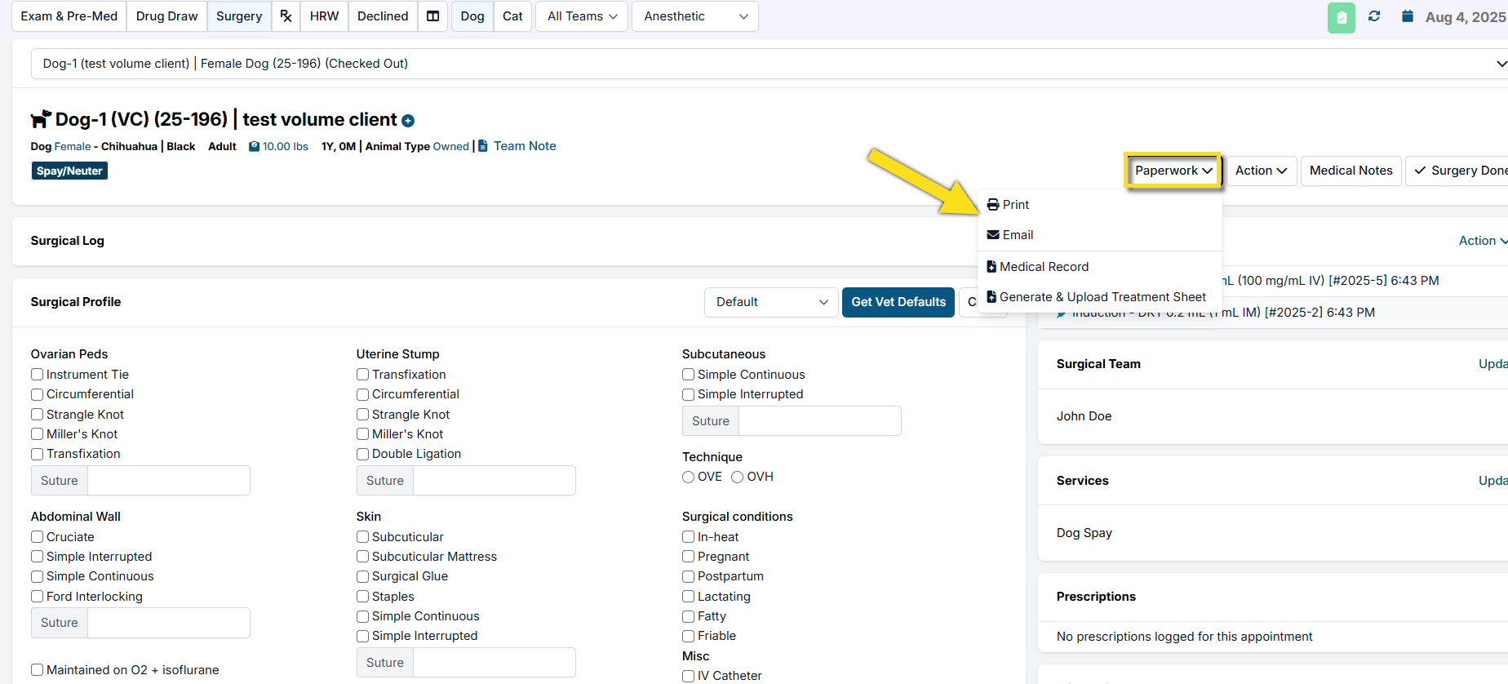Click the dog silhouette icon by patient name
This screenshot has height=684, width=1508.
pos(41,119)
